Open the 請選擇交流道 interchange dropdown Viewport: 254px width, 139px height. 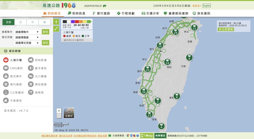click(27, 43)
